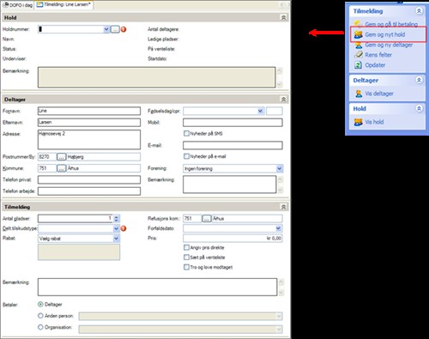
Task: Open the Holdnummer lookup ellipsis button
Action: [115, 29]
